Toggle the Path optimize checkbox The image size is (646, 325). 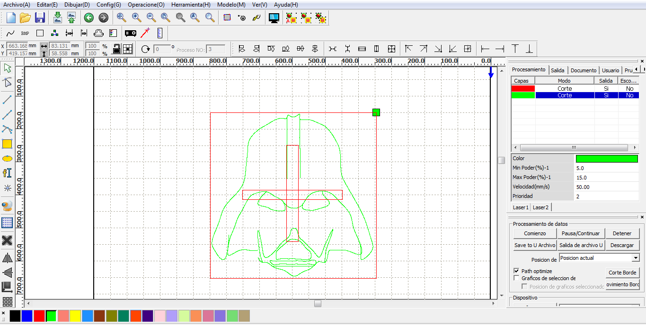[516, 271]
